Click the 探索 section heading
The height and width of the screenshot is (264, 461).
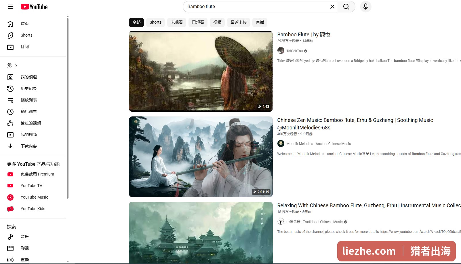pos(12,227)
